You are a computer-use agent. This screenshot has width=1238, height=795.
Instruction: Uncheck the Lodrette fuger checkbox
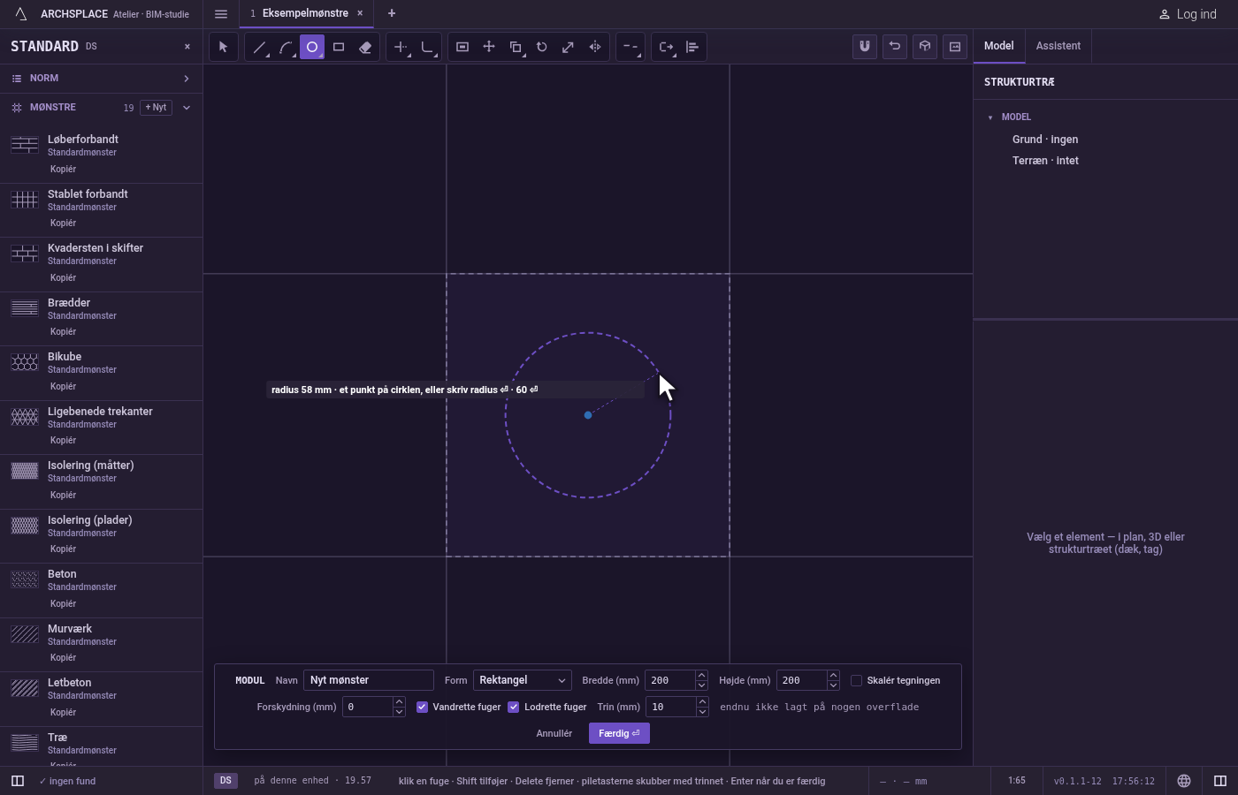click(513, 707)
